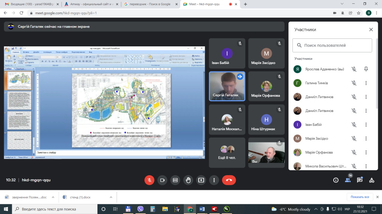382x214 pixels.
Task: Close the Участники side panel
Action: (x=371, y=30)
